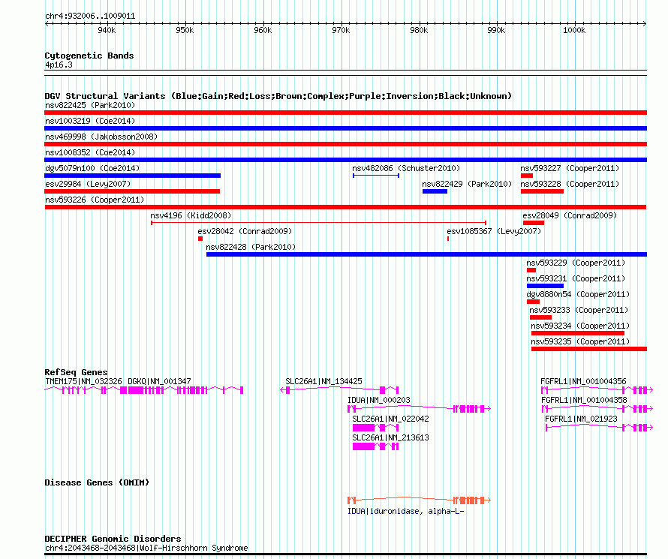Open the nsv593228 (Cooper2011) variant label
The width and height of the screenshot is (668, 559).
(x=570, y=184)
